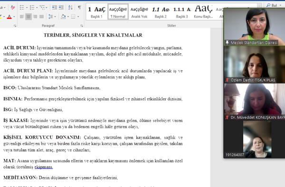Open Paragraf dialog launcher
This screenshot has height=187, width=285.
click(x=82, y=26)
